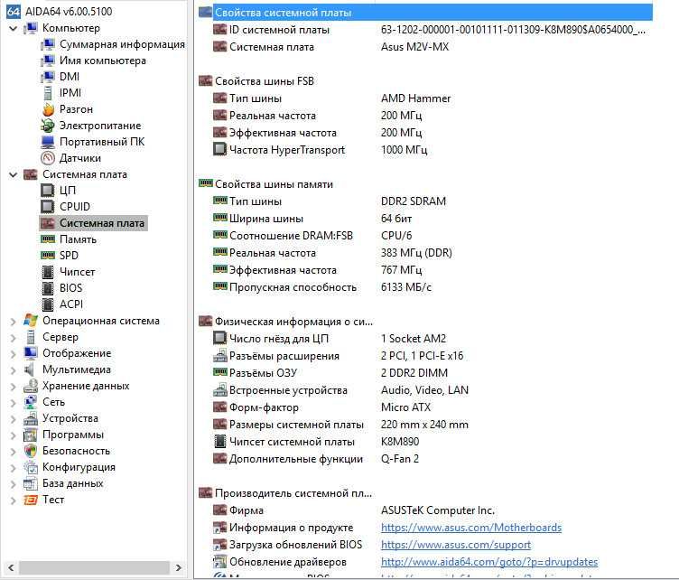Viewport: 679px width, 580px height.
Task: Expand the Сеть branch
Action: pos(14,403)
